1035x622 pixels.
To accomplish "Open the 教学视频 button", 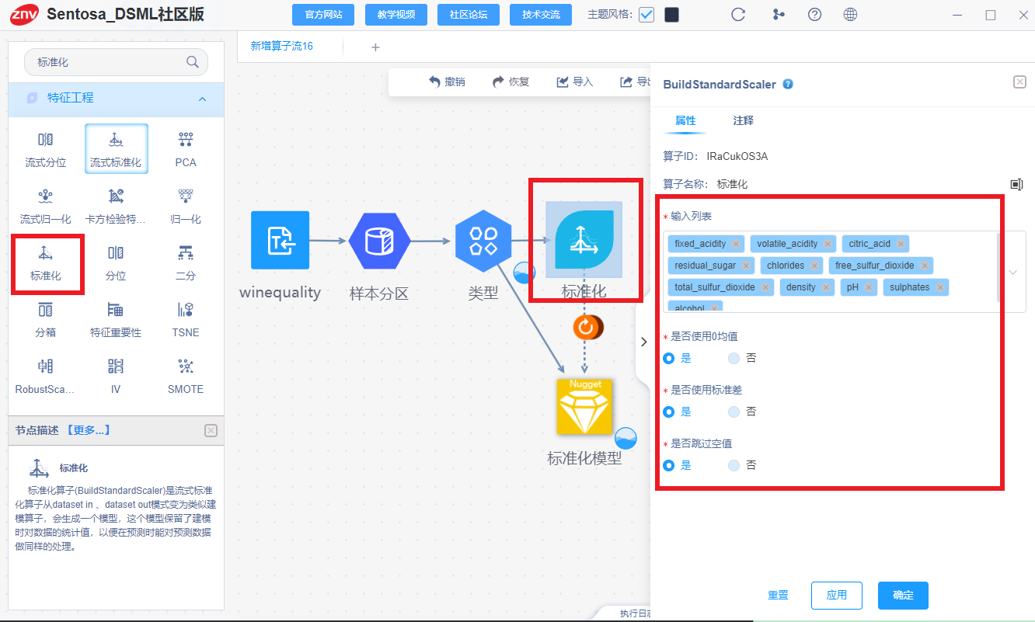I will point(396,15).
